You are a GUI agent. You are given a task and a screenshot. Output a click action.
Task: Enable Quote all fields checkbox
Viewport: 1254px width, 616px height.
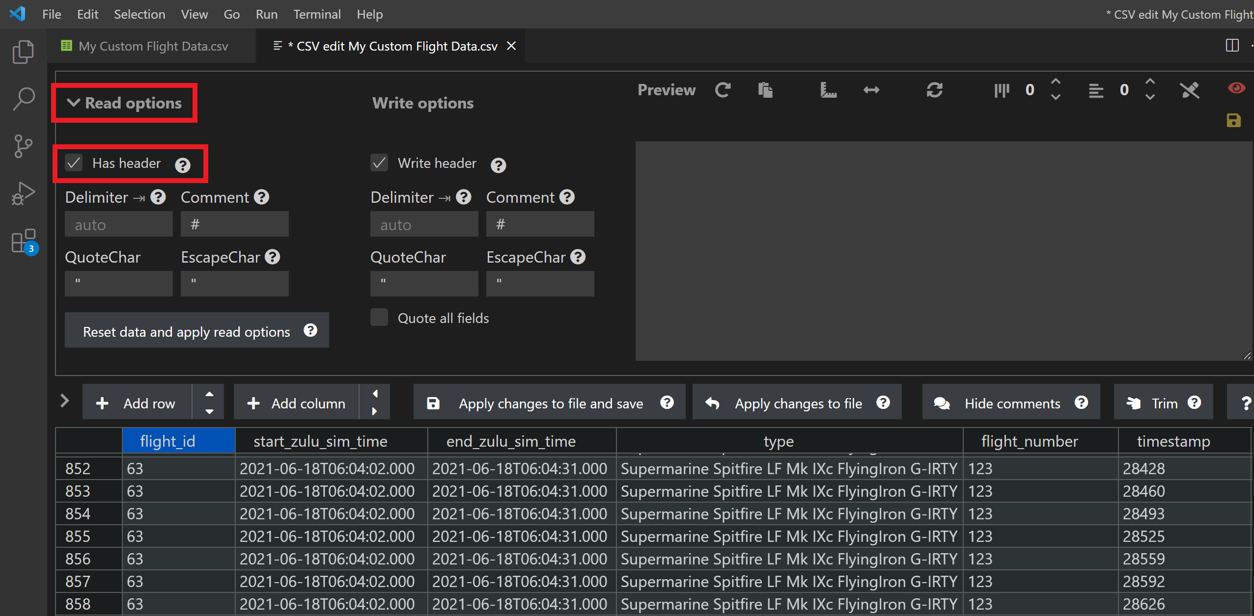(x=379, y=318)
